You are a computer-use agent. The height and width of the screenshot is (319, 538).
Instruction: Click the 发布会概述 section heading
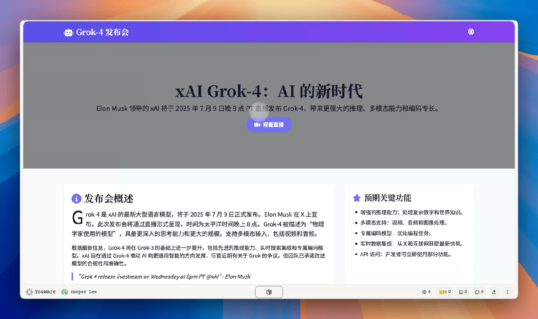108,199
